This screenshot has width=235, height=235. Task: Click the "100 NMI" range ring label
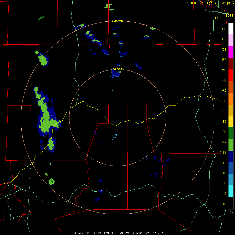click(118, 21)
